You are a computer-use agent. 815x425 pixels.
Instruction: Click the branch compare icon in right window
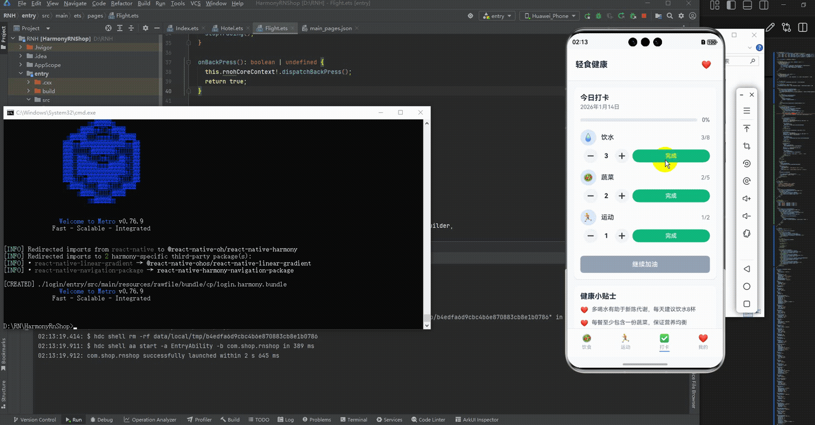coord(786,27)
